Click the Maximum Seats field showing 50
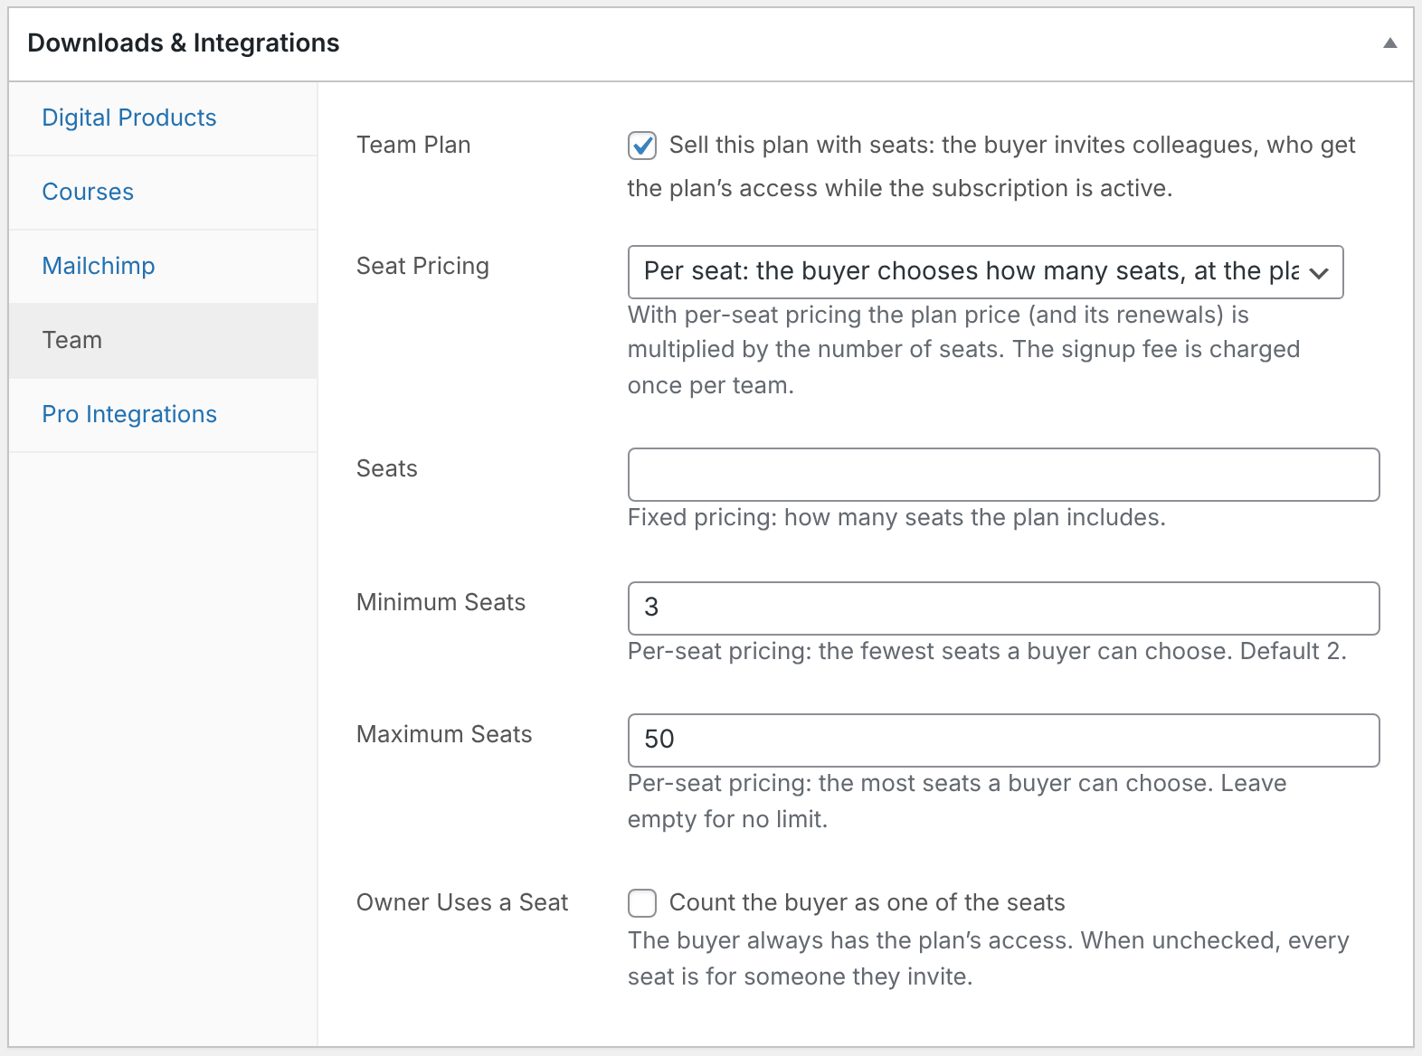 point(1004,740)
